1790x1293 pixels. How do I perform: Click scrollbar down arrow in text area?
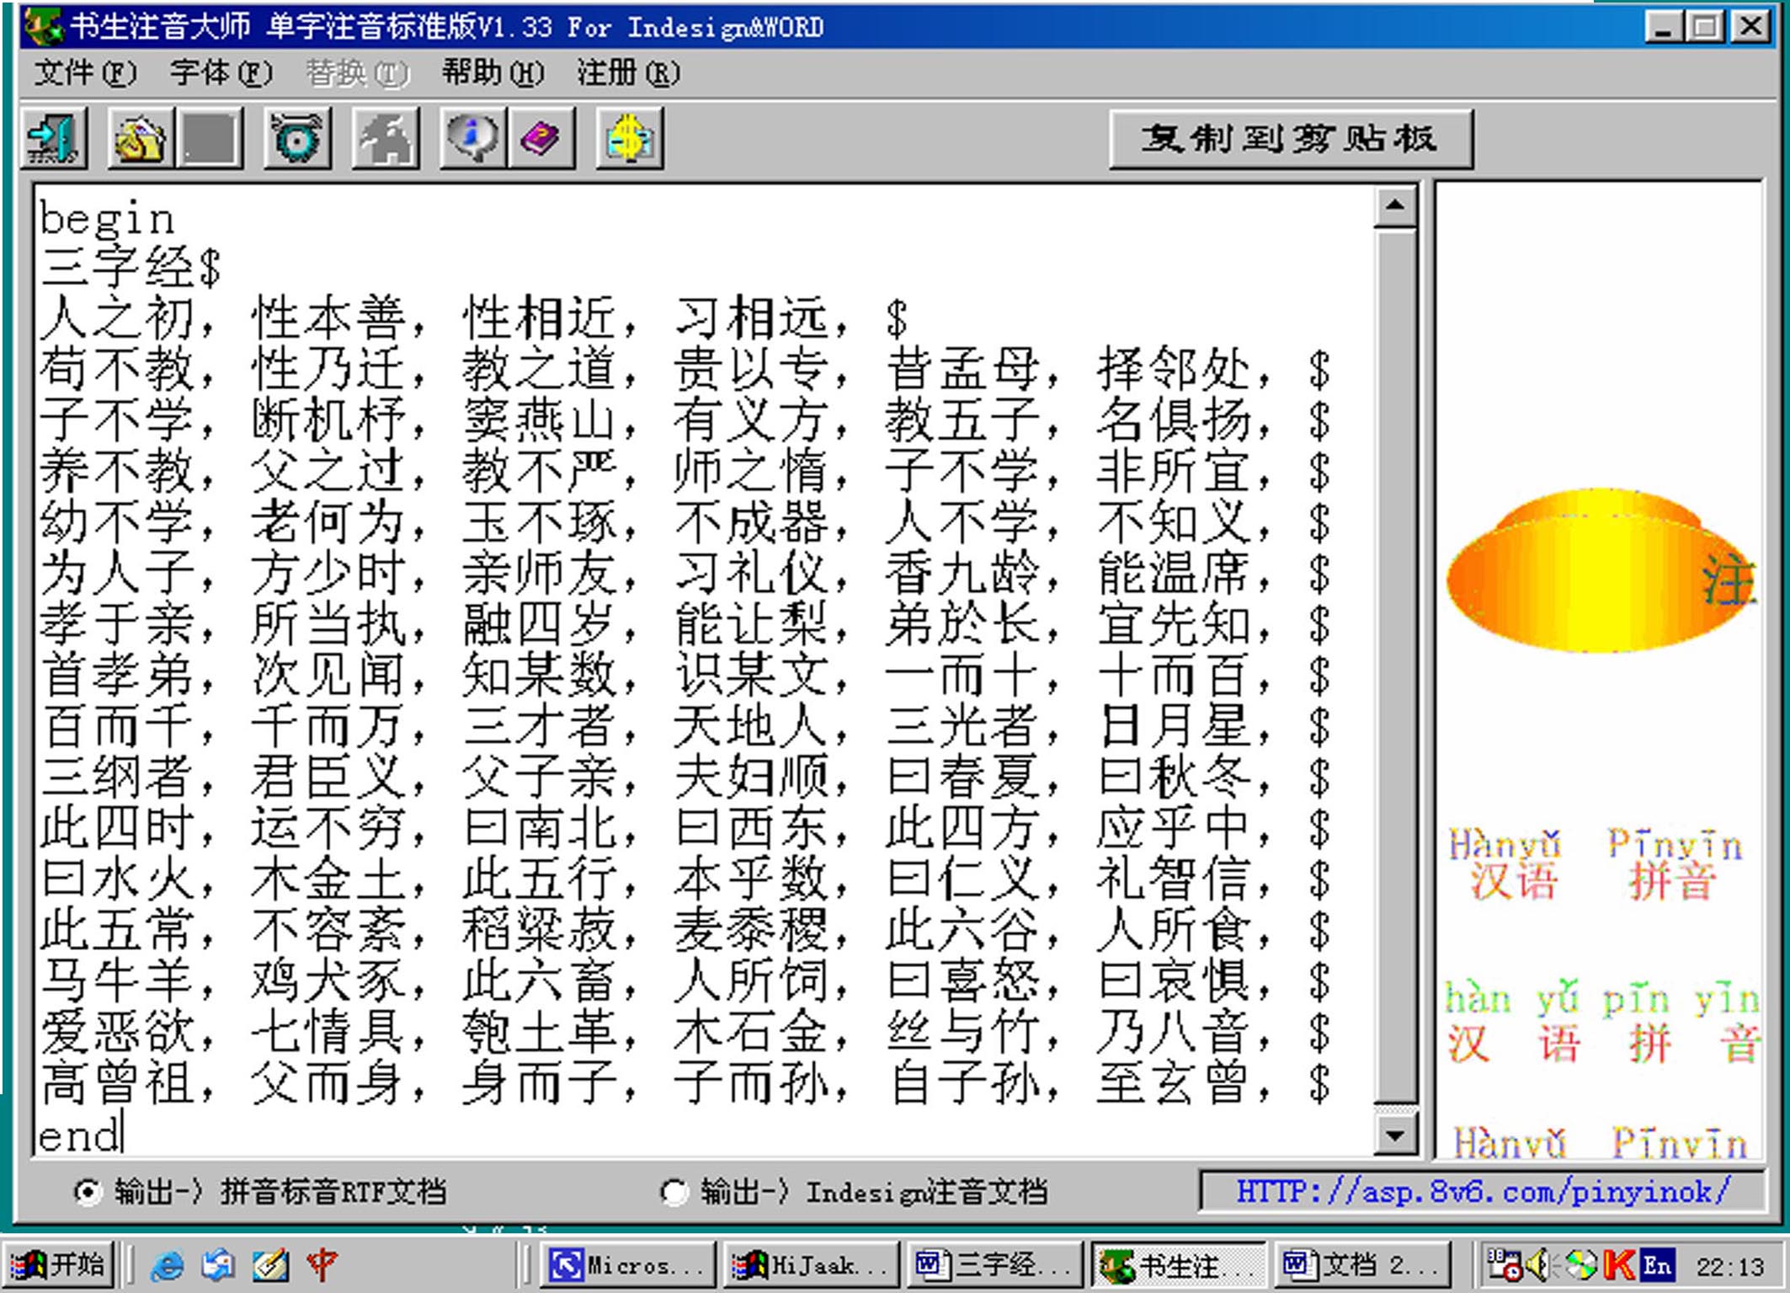pos(1394,1135)
